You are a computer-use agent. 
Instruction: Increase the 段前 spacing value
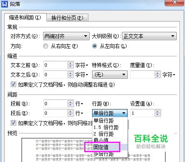[x=71, y=102]
